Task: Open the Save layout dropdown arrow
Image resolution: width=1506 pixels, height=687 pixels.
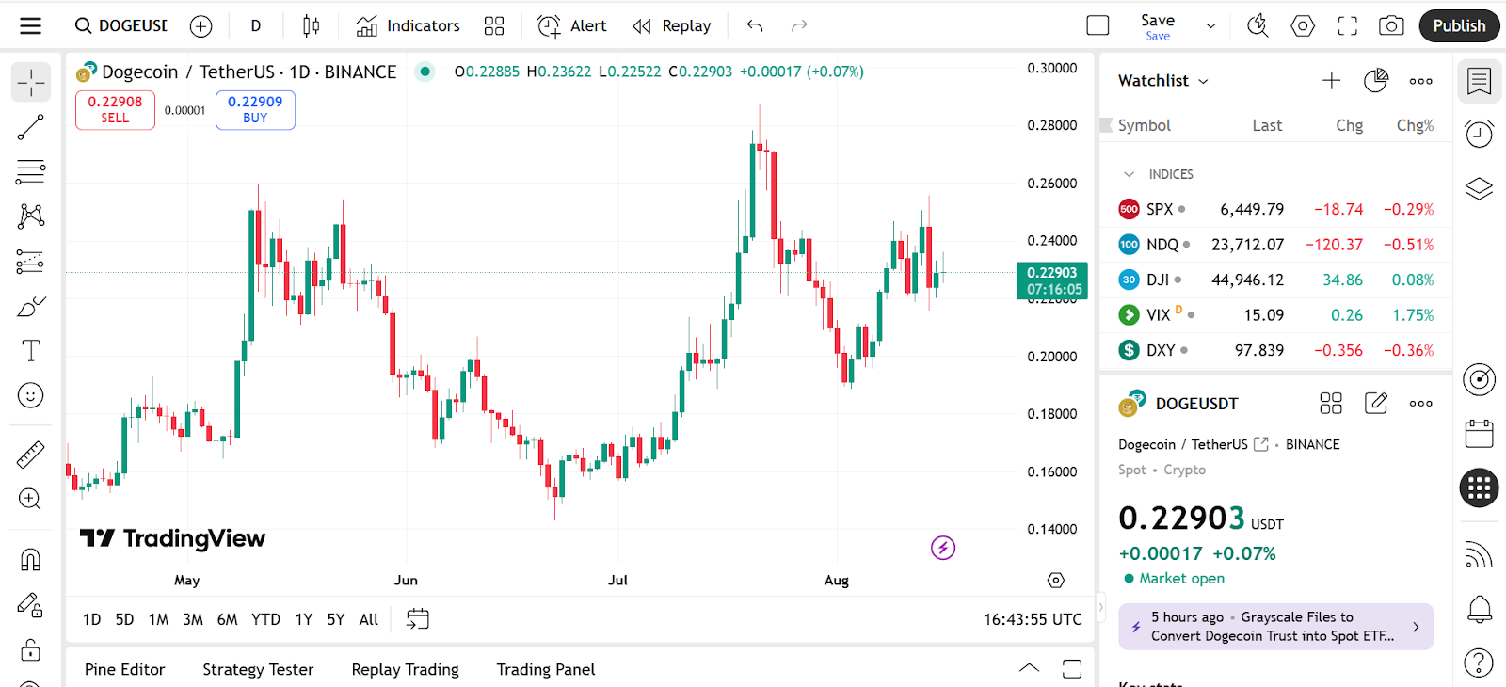Action: click(x=1210, y=26)
